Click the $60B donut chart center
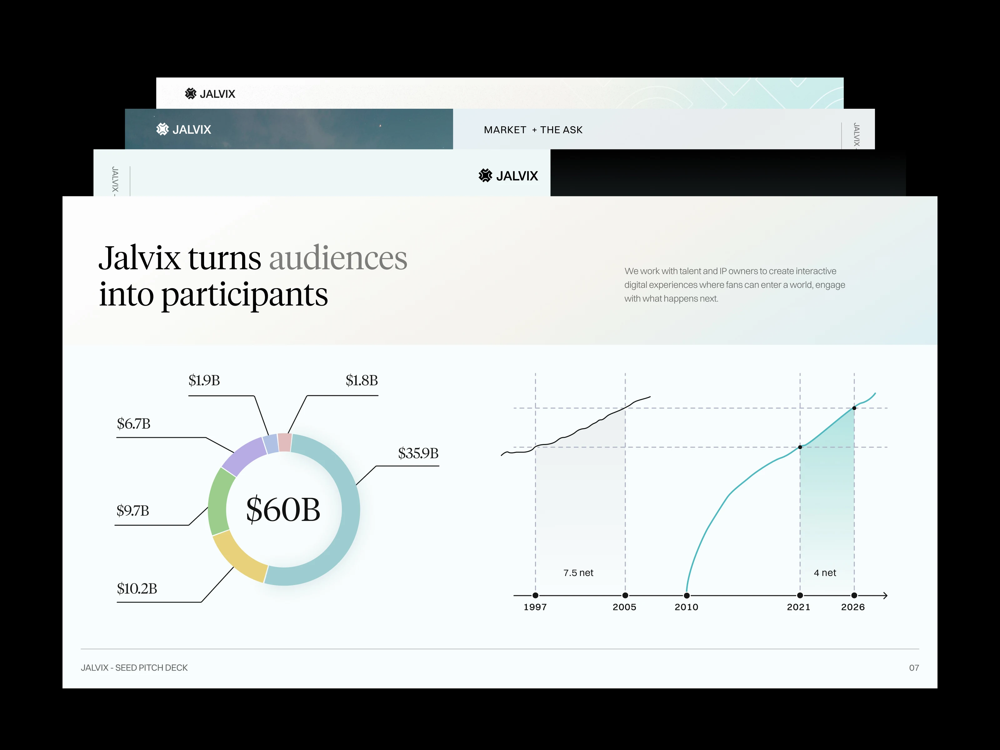This screenshot has height=750, width=1000. click(x=283, y=509)
